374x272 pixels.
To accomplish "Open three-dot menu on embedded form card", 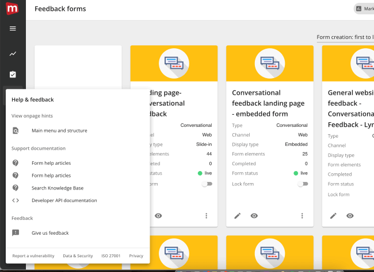I will [x=302, y=216].
